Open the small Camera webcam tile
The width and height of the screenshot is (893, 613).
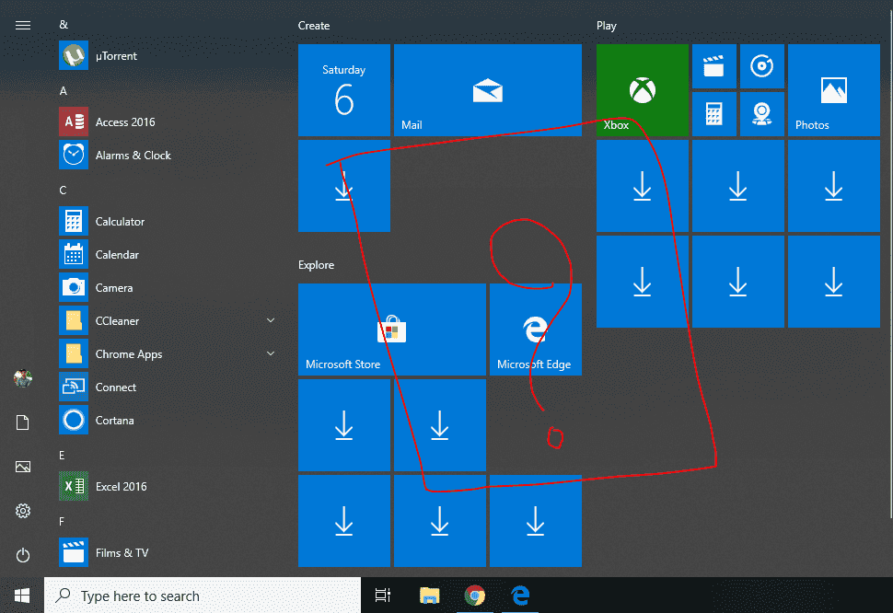(x=762, y=114)
